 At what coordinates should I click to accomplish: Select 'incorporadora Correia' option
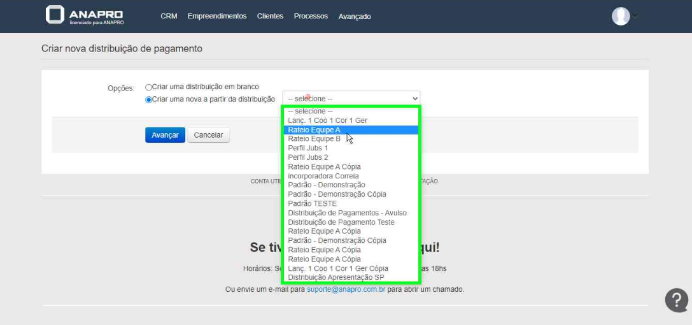[x=323, y=176]
